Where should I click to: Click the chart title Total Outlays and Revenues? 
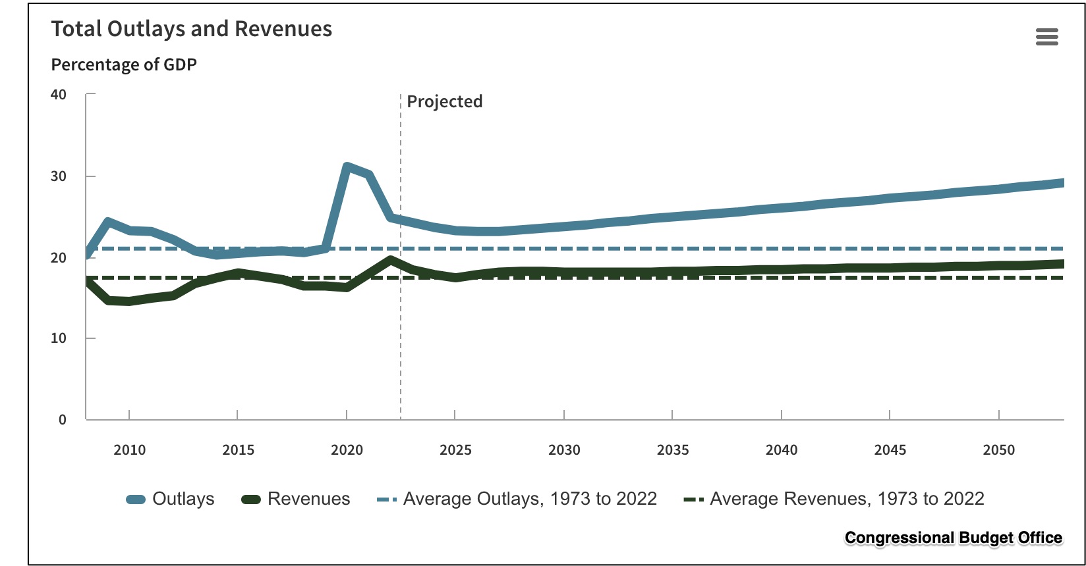(192, 29)
